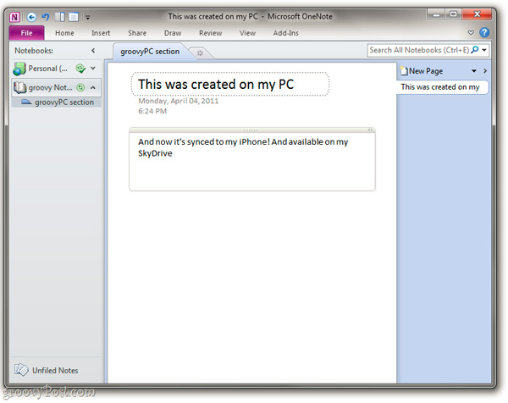The height and width of the screenshot is (403, 508).
Task: Click the note container top handle
Action: coord(251,130)
